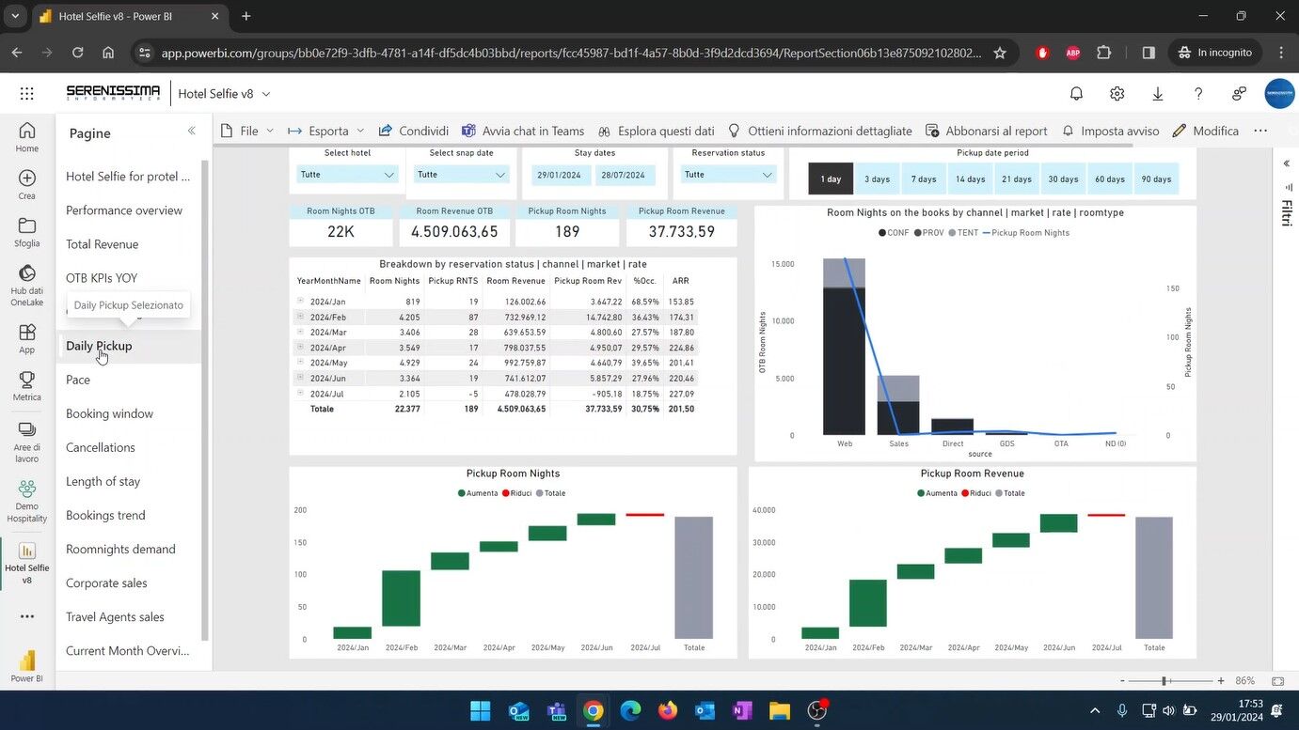This screenshot has height=730, width=1299.
Task: Open the Select hotel dropdown
Action: 347,175
